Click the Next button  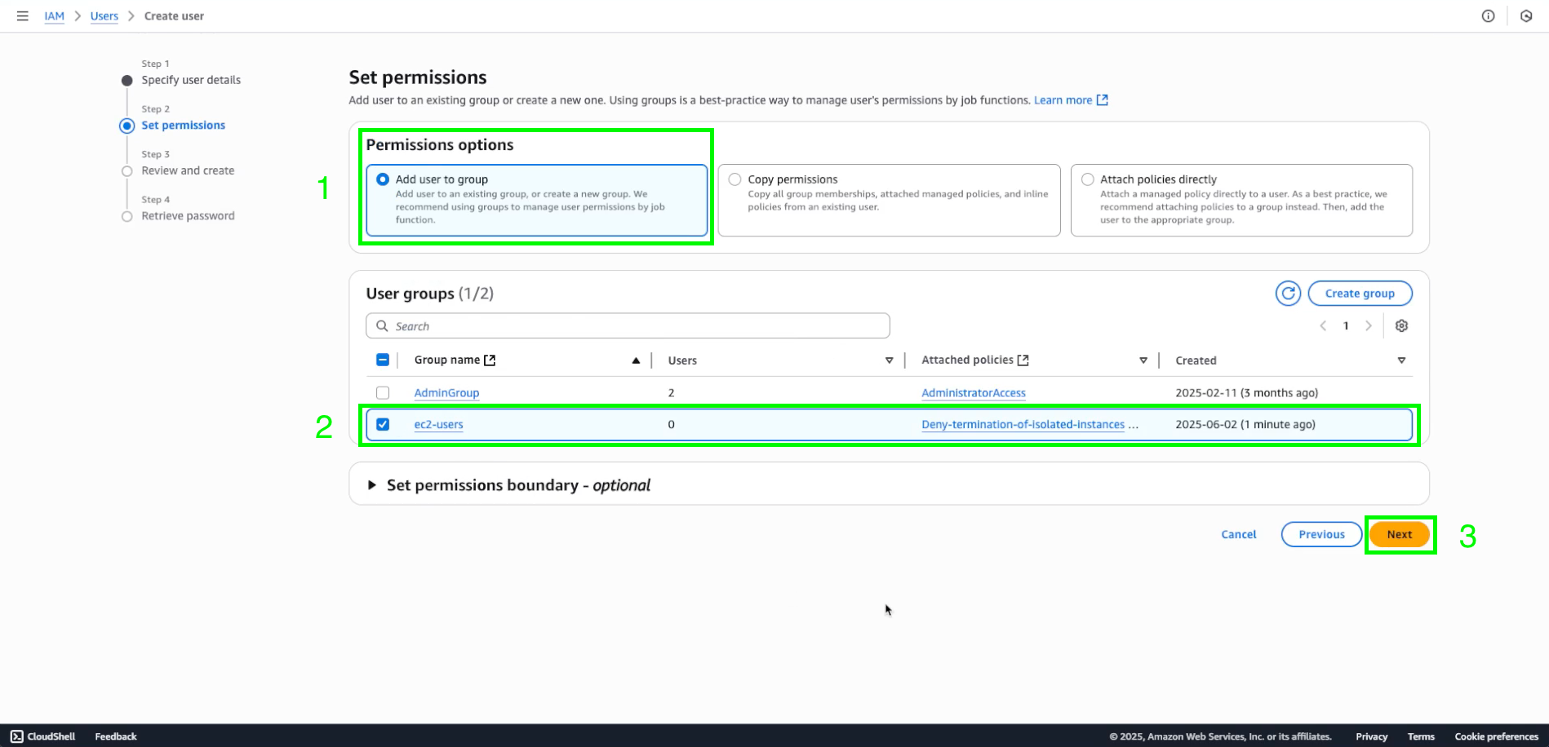click(x=1399, y=534)
